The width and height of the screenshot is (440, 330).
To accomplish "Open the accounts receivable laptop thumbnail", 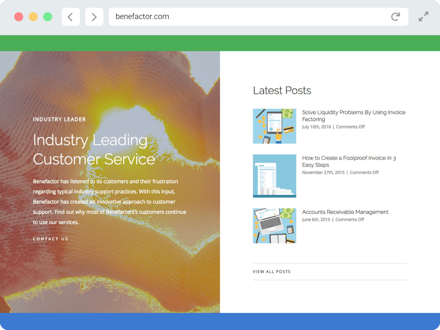I will pyautogui.click(x=274, y=226).
